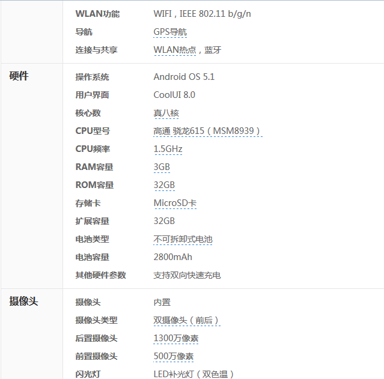The image size is (384, 379).
Task: Open the 真八核 glossary link
Action: tap(166, 113)
